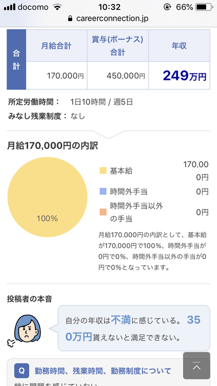Select the 賞与(ボーナス)合計 column header
The height and width of the screenshot is (386, 217).
click(x=118, y=46)
